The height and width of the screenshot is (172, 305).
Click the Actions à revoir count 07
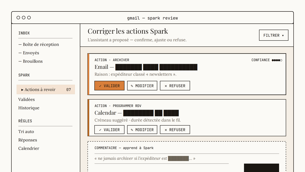point(69,89)
